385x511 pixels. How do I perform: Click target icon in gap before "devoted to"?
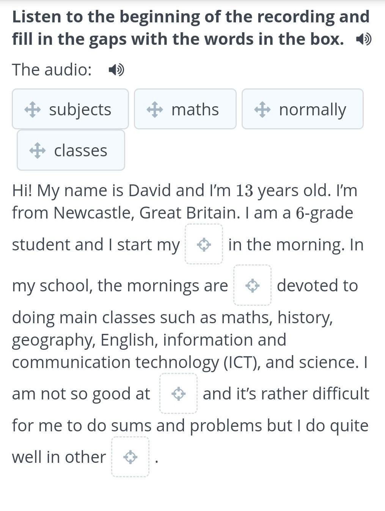point(253,286)
